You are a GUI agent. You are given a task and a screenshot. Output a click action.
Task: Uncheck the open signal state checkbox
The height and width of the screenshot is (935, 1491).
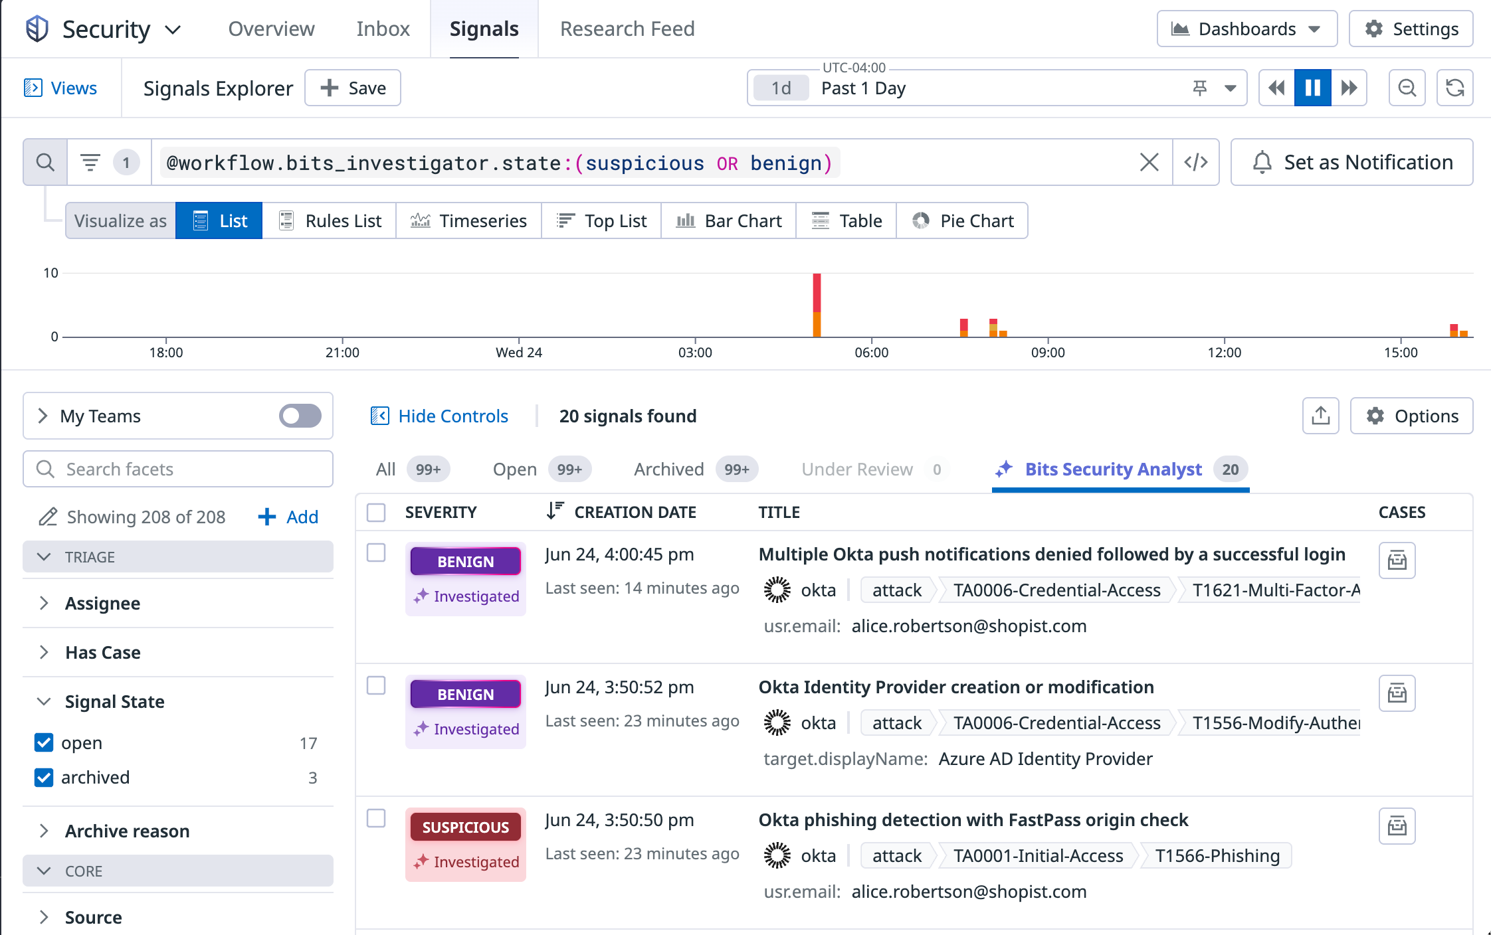tap(44, 743)
